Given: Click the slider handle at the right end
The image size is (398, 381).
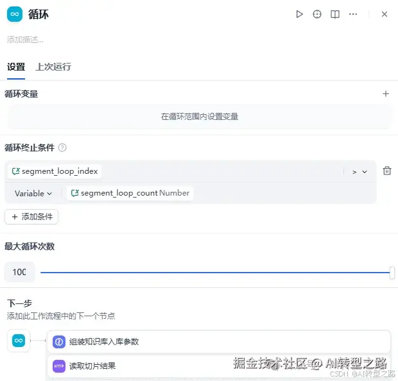Looking at the screenshot, I should [x=392, y=273].
